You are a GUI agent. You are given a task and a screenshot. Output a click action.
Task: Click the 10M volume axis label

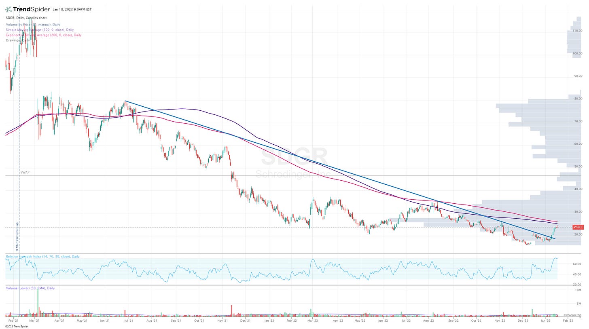579,290
